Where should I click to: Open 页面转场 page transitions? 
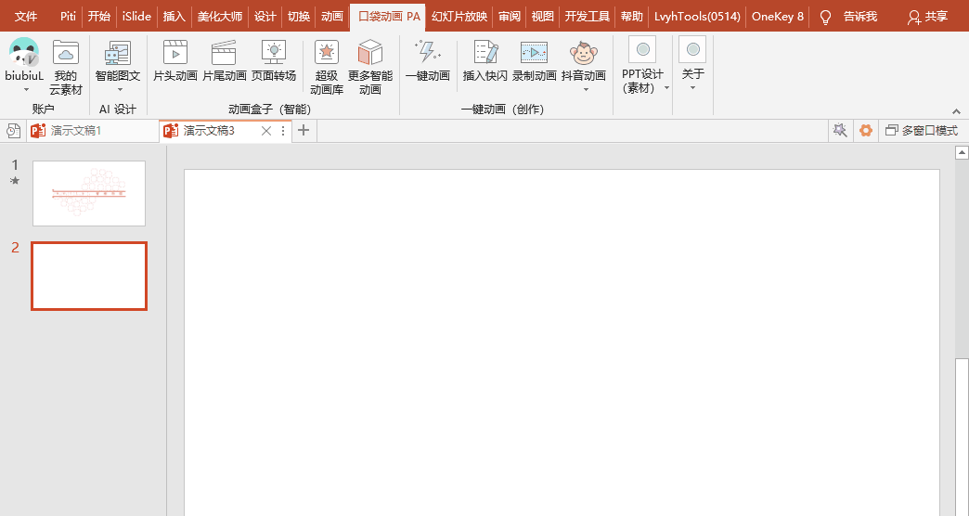click(274, 60)
